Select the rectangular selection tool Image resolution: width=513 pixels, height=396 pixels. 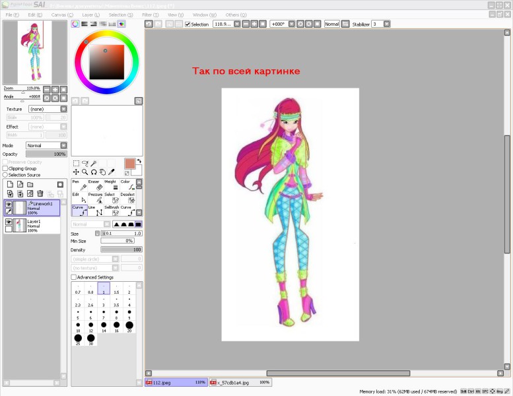[x=76, y=163]
